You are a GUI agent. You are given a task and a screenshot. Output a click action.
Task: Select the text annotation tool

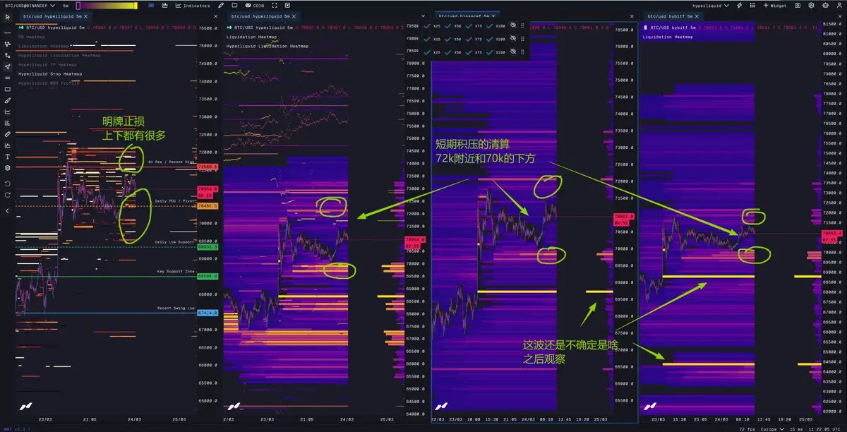click(8, 157)
